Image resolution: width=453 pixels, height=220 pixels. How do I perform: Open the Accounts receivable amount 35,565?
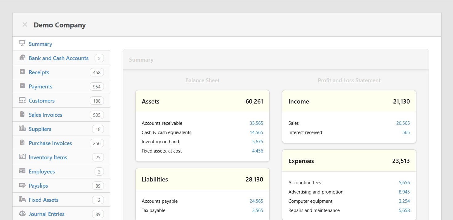click(x=256, y=123)
